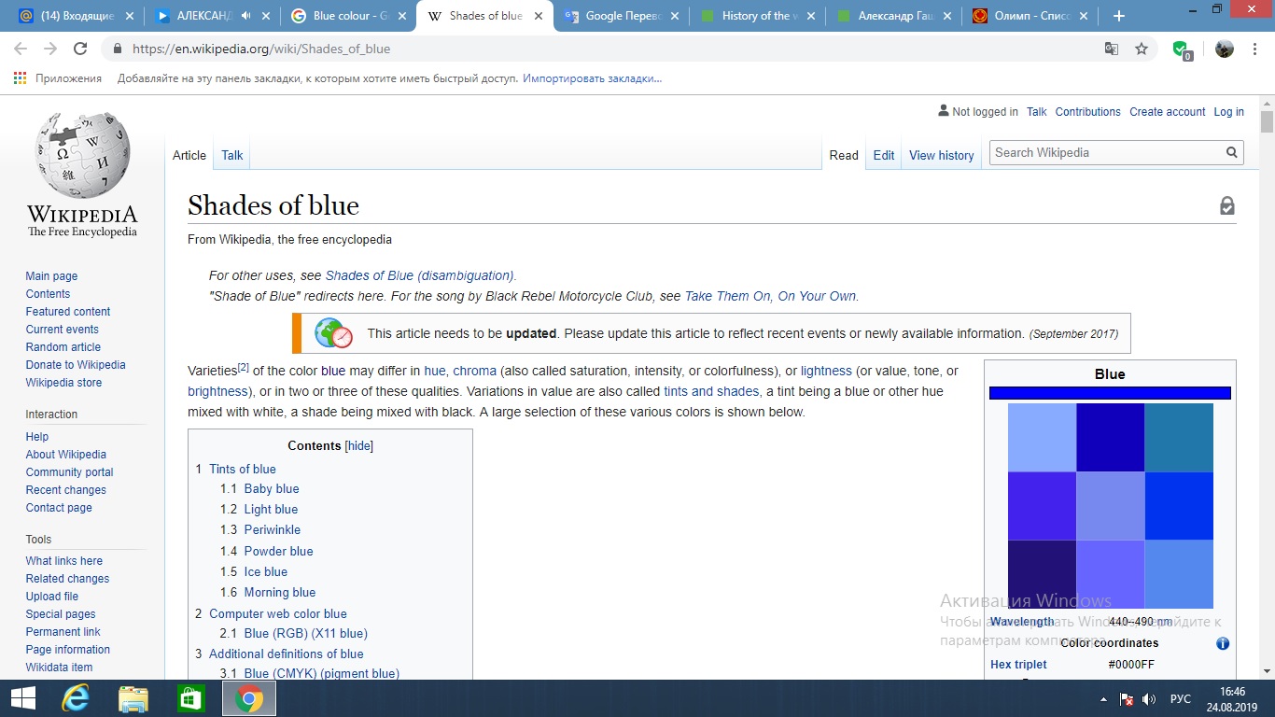
Task: Click the page vertical scrollbar thumb
Action: pos(1267,122)
